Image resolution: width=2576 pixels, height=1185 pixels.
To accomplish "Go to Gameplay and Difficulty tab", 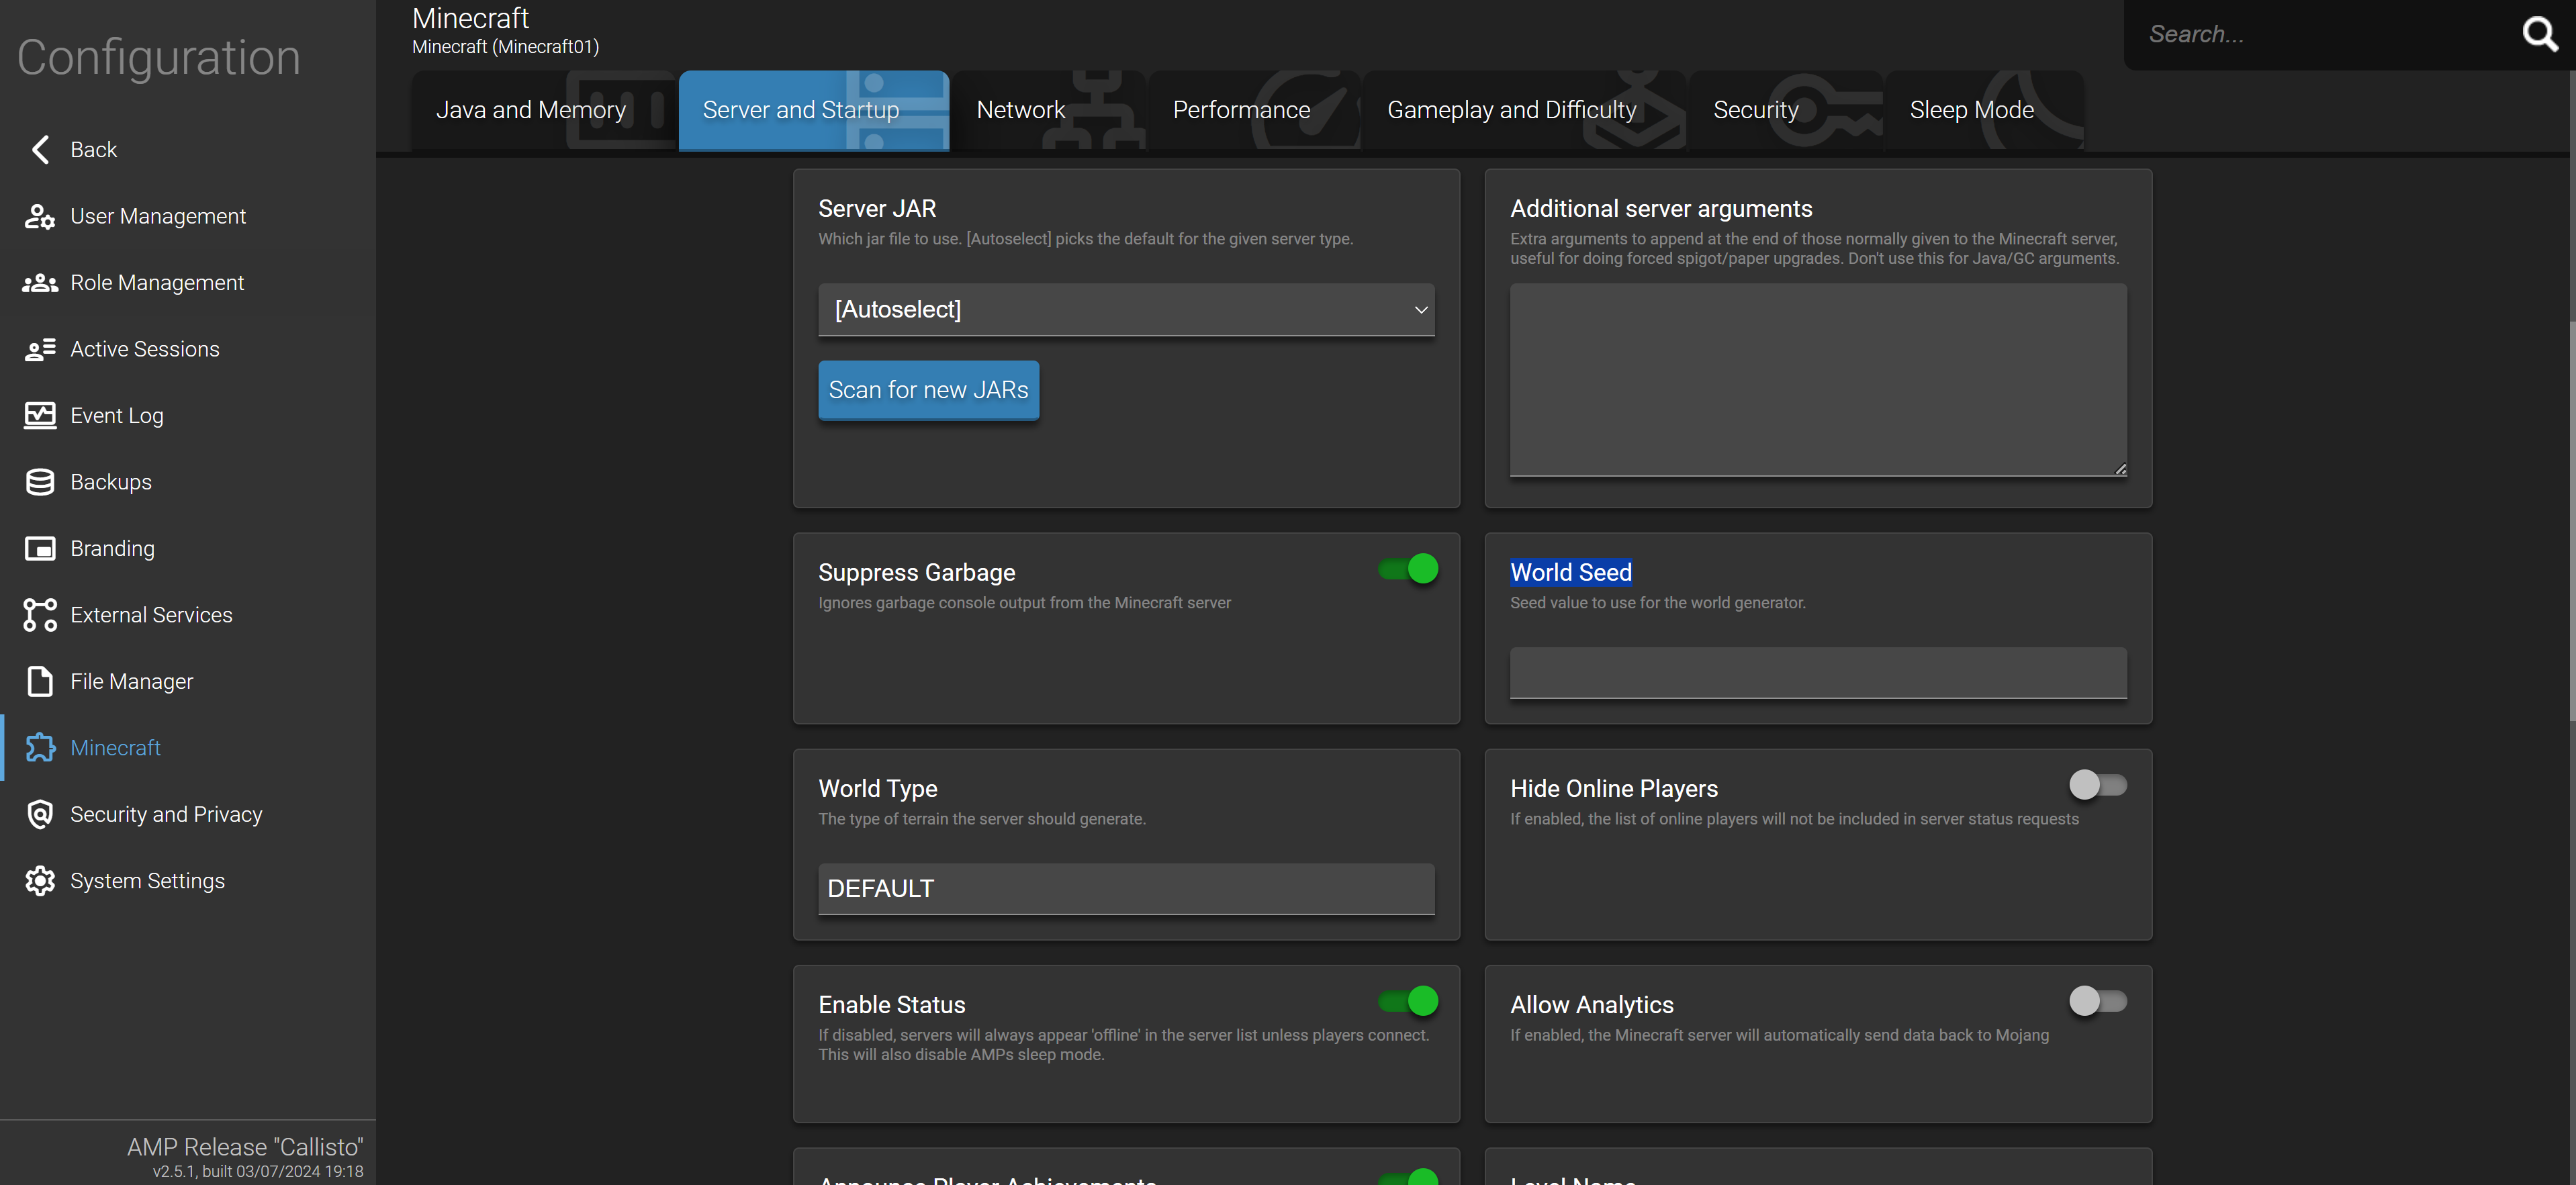I will (x=1524, y=110).
